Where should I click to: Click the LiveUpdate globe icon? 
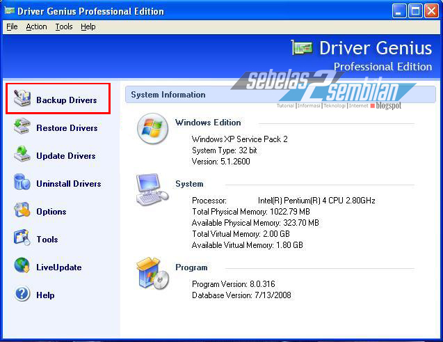tap(22, 265)
